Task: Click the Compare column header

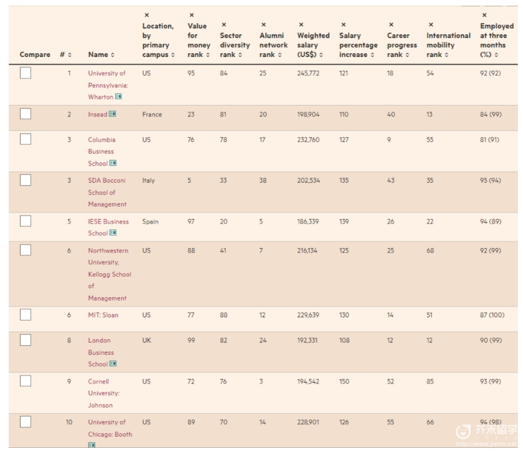Action: click(35, 55)
